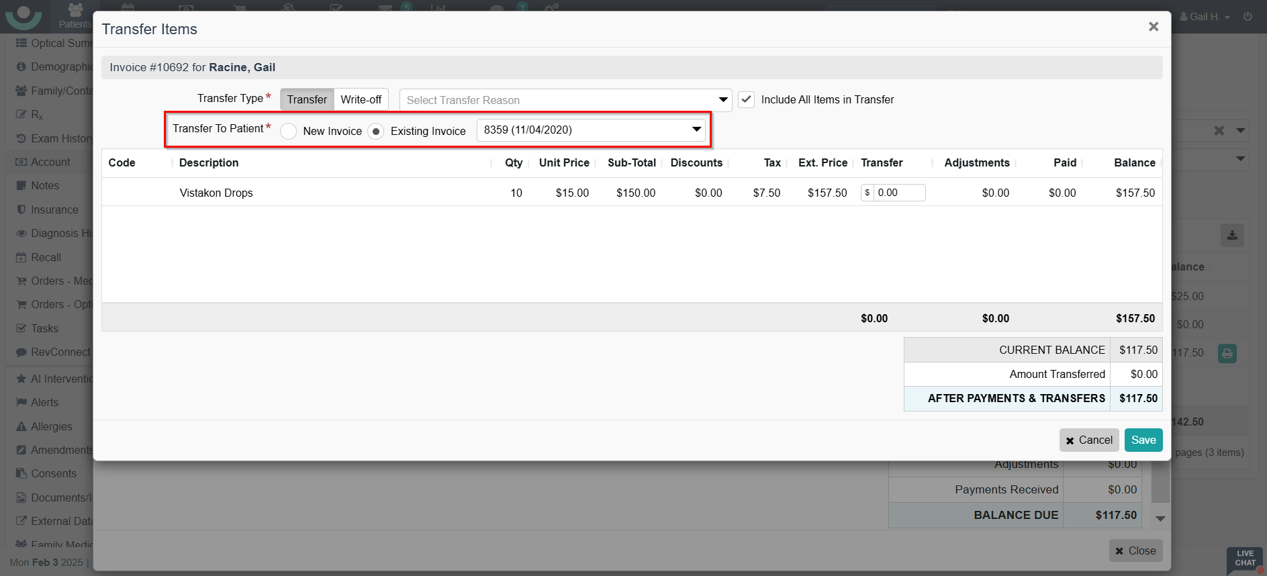Click the green print icon button
Viewport: 1267px width, 576px height.
(1227, 353)
